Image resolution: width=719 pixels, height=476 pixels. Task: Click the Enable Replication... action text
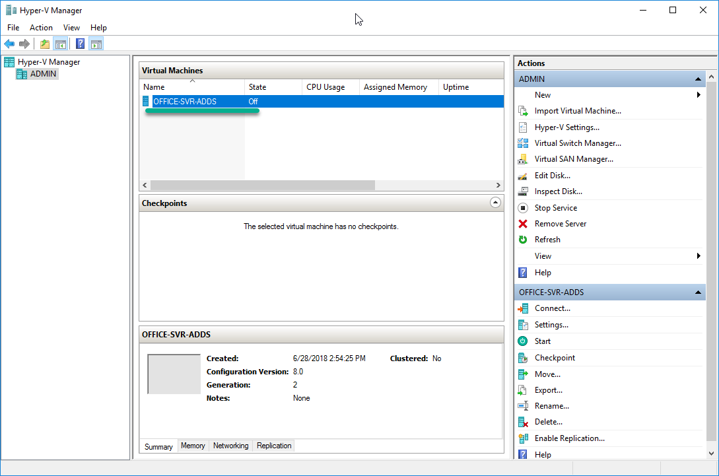point(570,438)
